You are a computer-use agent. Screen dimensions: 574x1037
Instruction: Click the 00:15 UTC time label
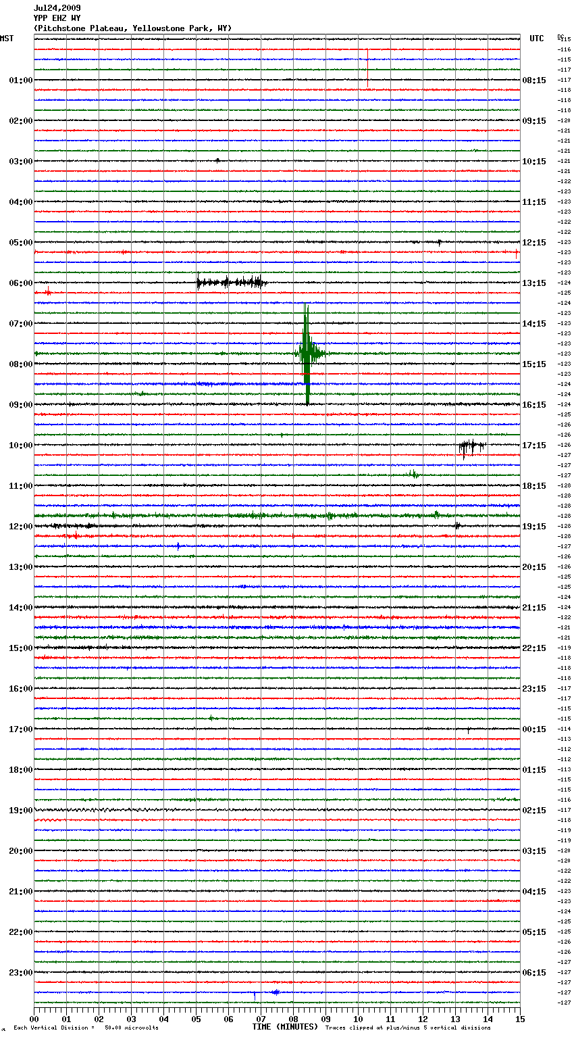[534, 729]
